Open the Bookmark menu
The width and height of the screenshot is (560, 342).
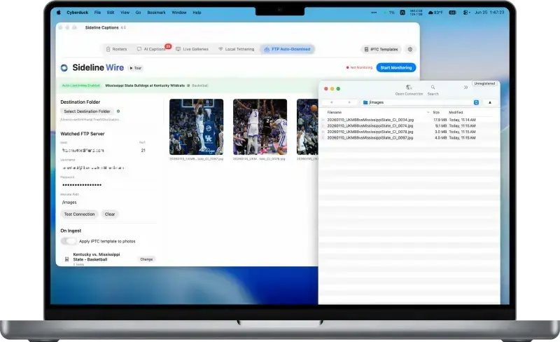click(x=156, y=13)
